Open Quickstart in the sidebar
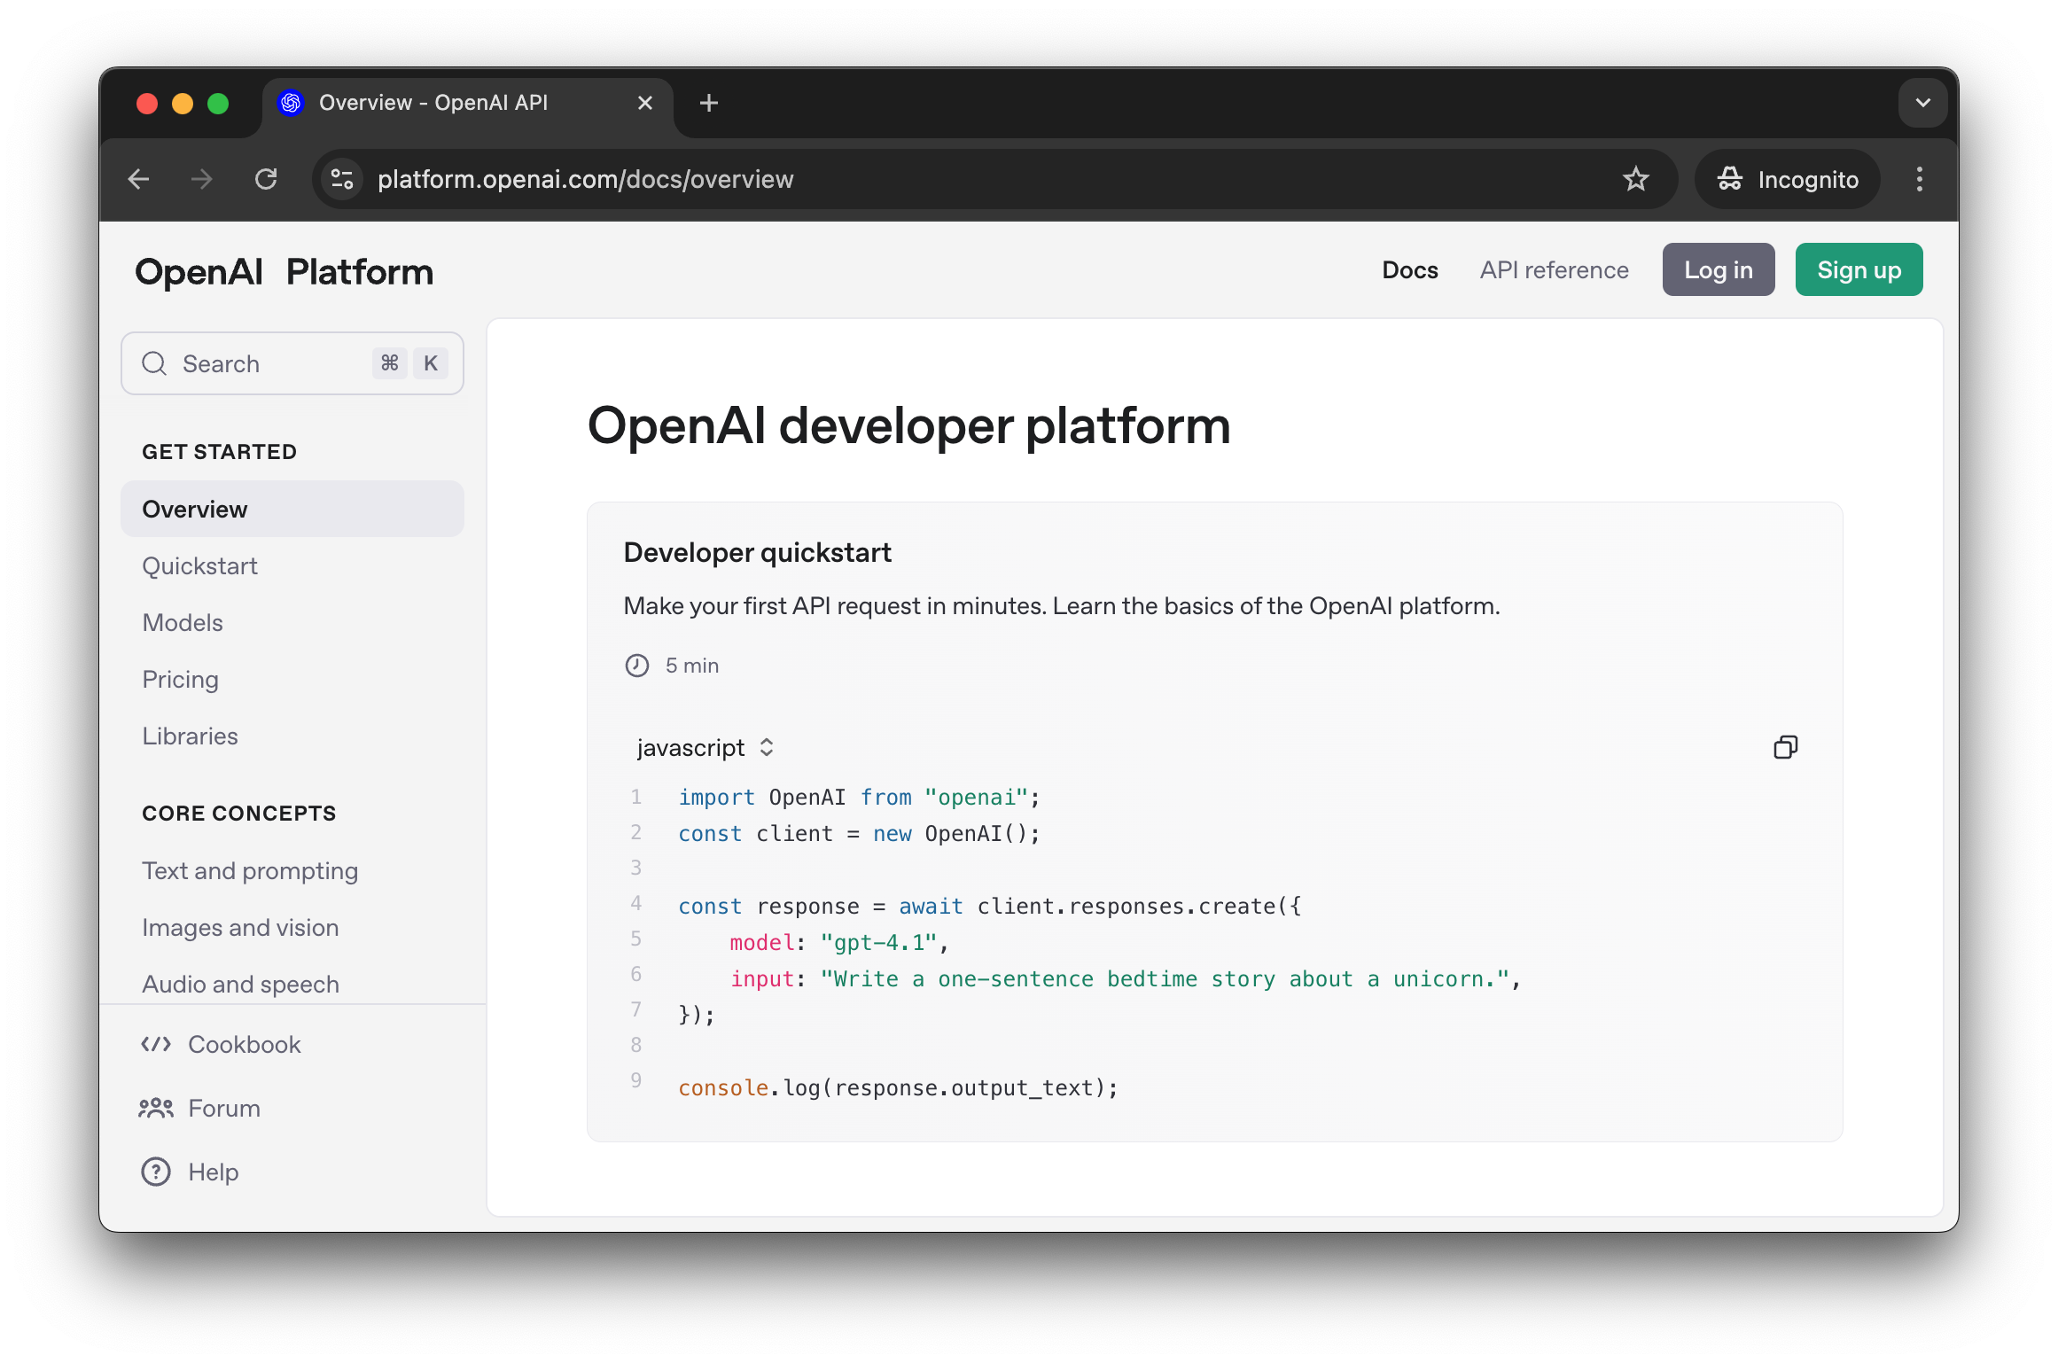This screenshot has height=1363, width=2058. (x=200, y=565)
